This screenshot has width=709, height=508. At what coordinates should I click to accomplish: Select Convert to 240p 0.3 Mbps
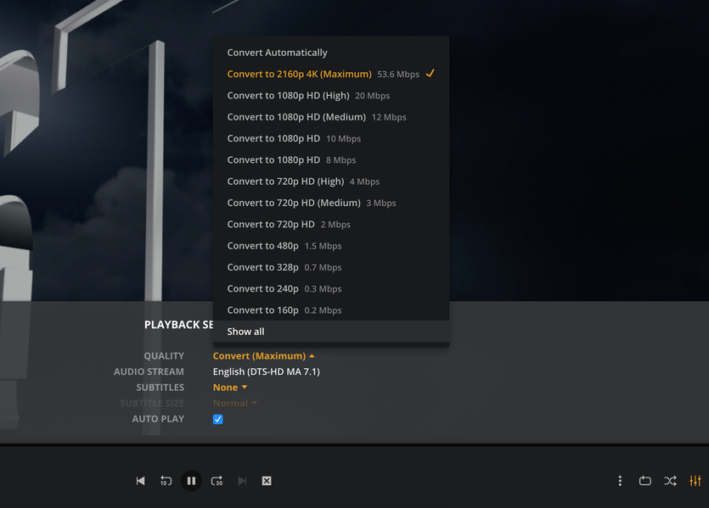[x=331, y=288]
